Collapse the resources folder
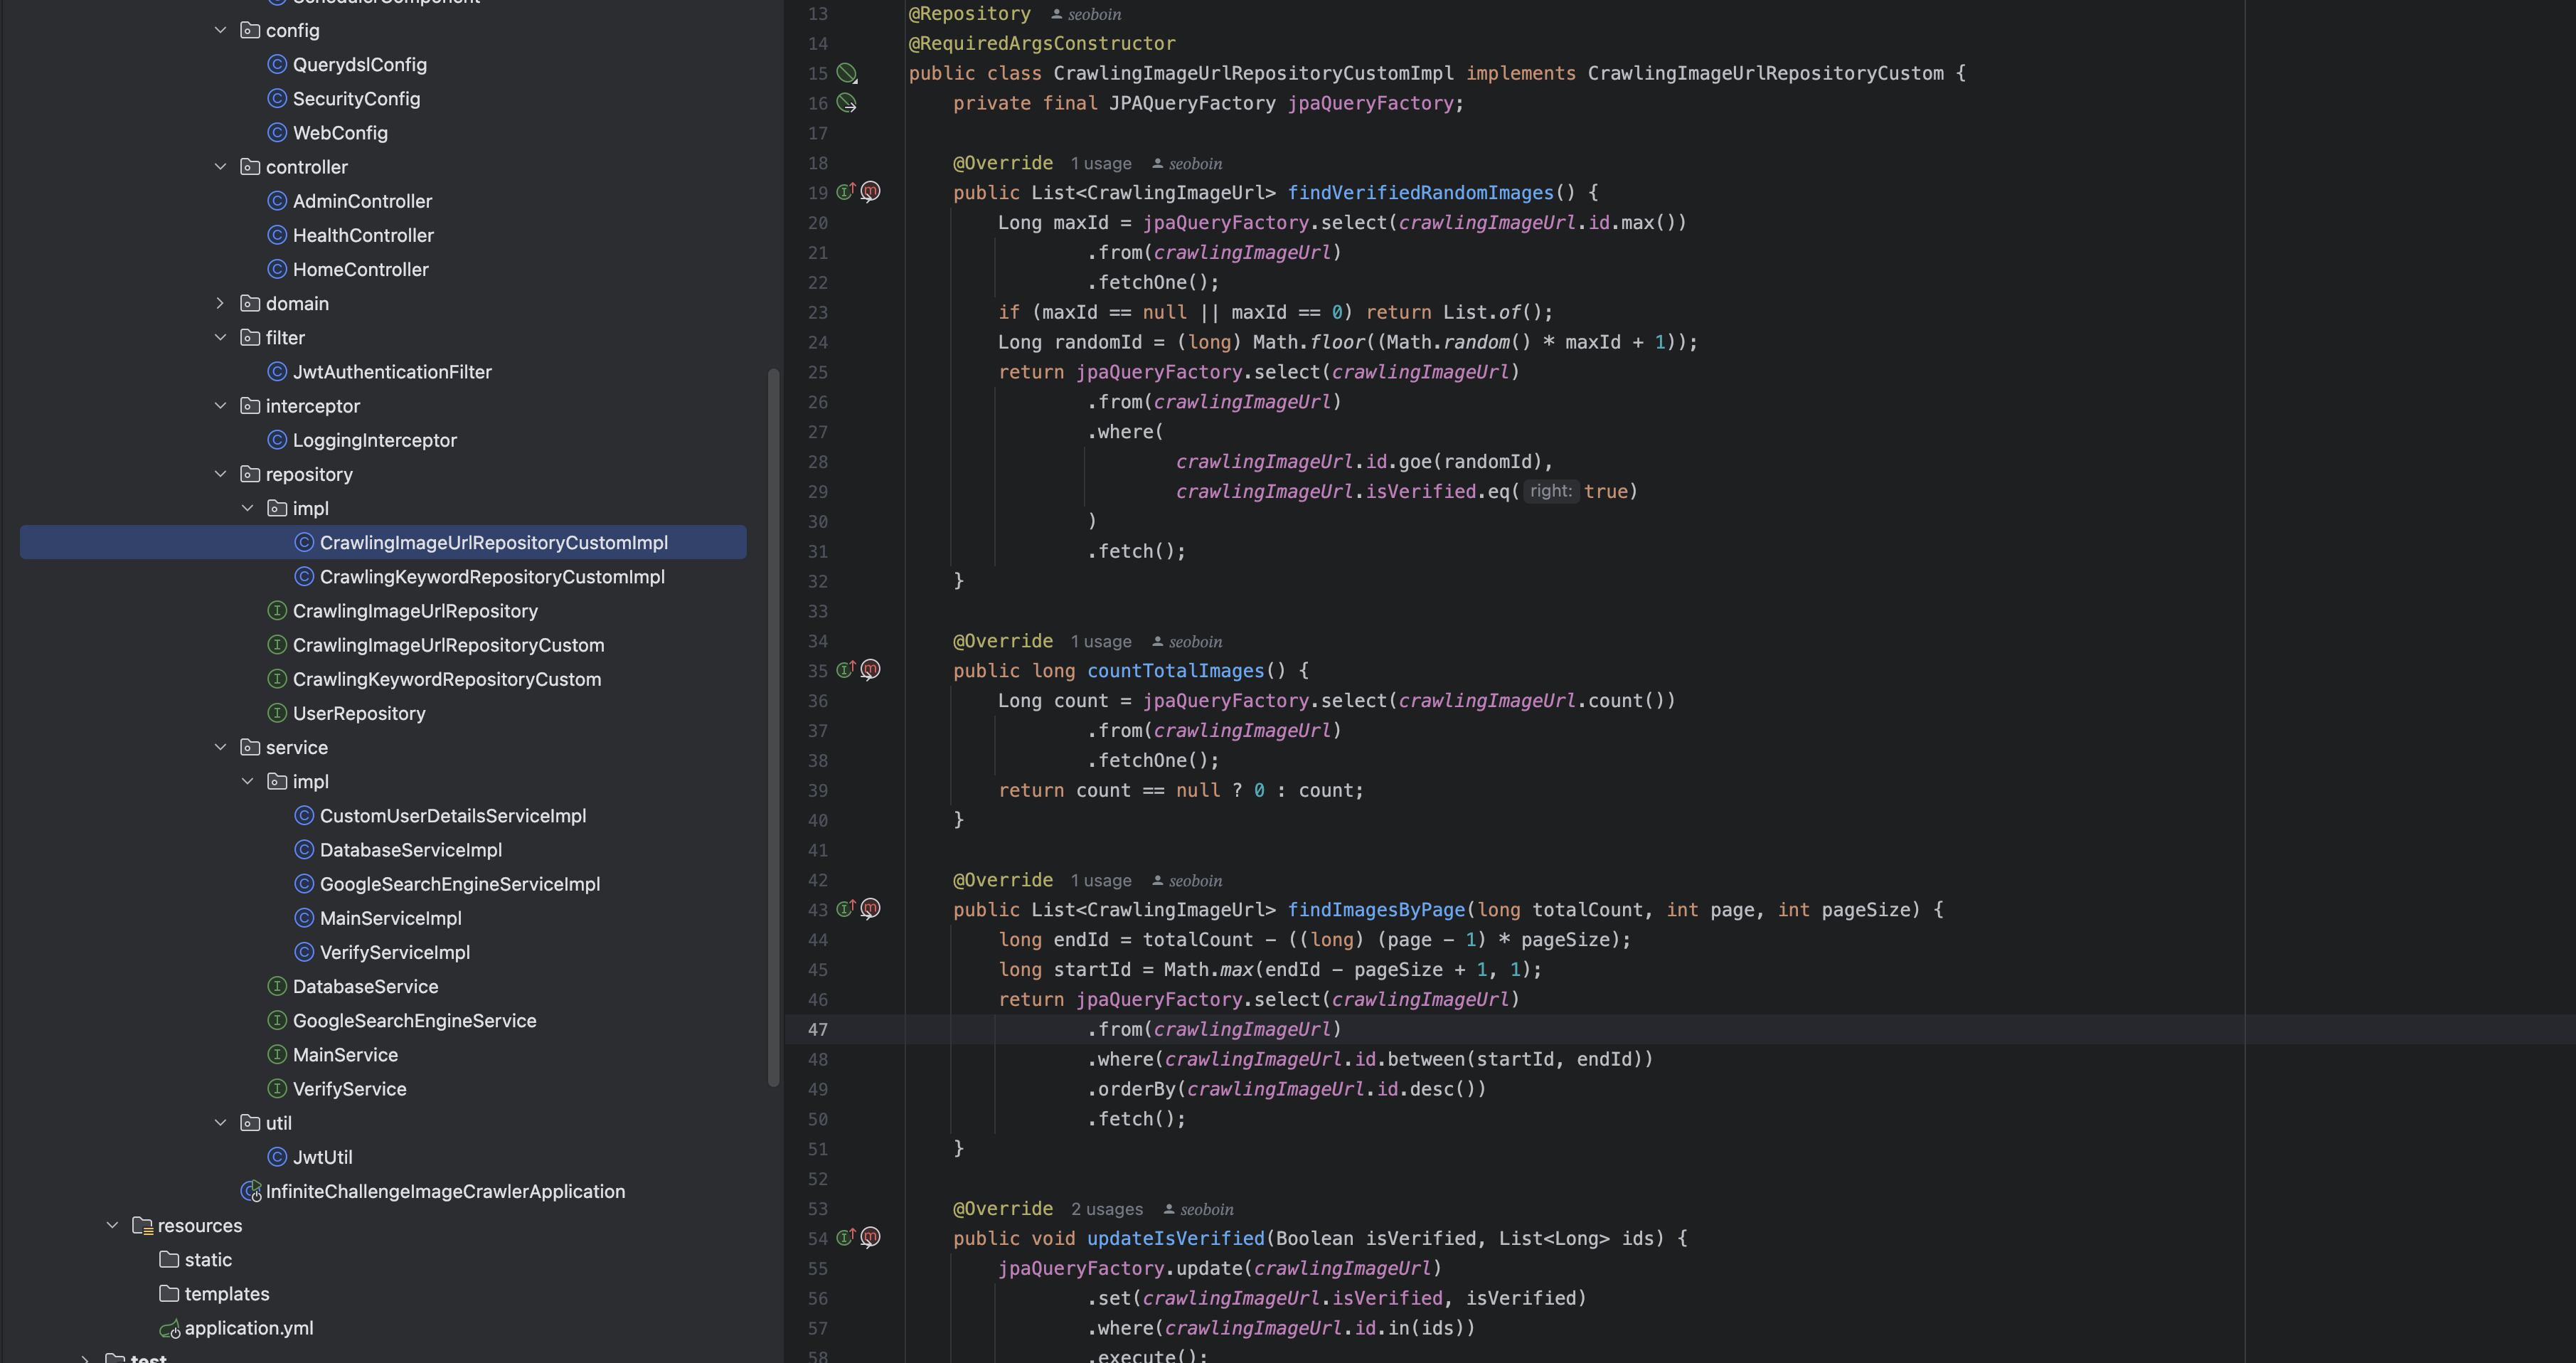2576x1363 pixels. [112, 1226]
